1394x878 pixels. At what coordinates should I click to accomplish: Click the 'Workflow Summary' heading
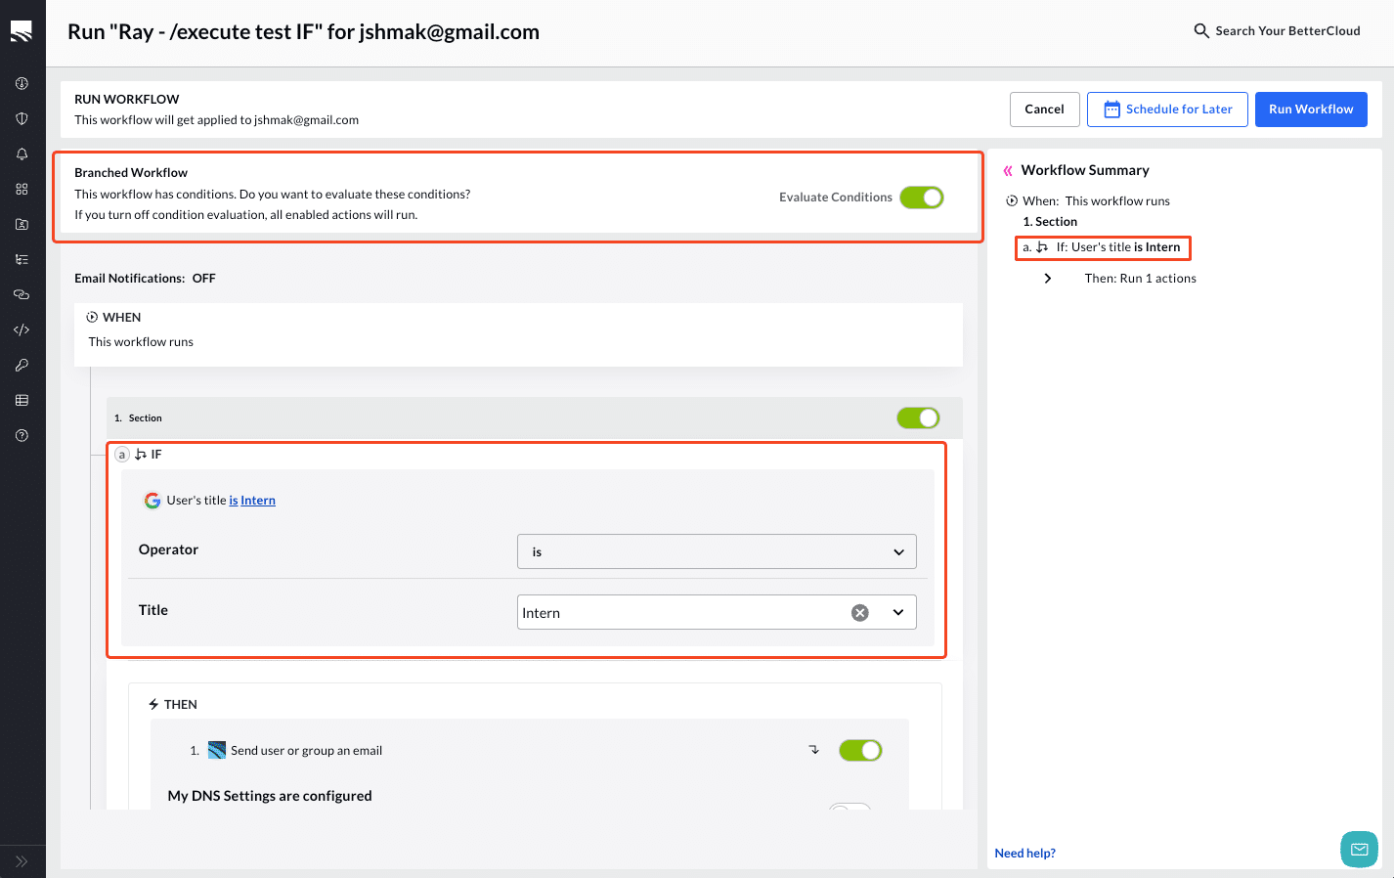coord(1085,170)
